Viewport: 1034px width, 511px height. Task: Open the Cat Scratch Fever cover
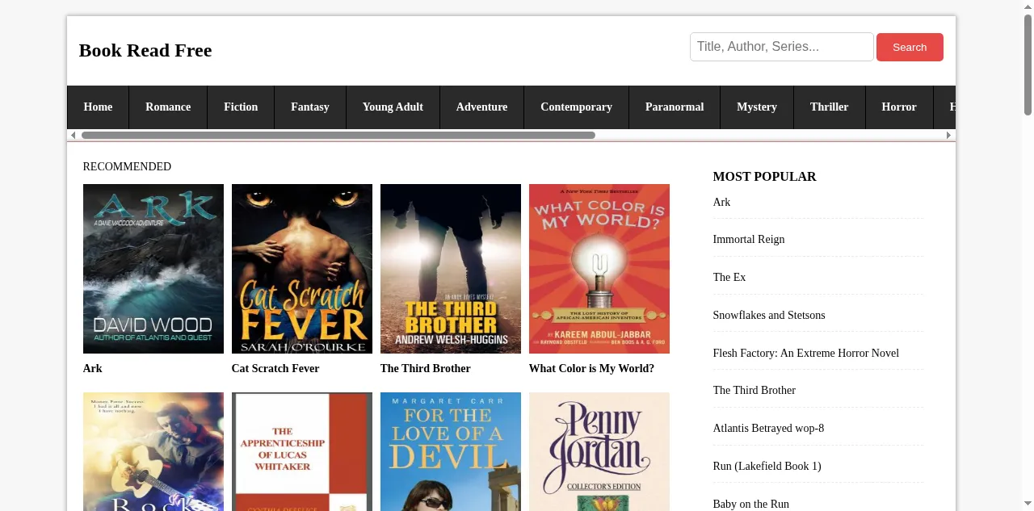pyautogui.click(x=302, y=269)
